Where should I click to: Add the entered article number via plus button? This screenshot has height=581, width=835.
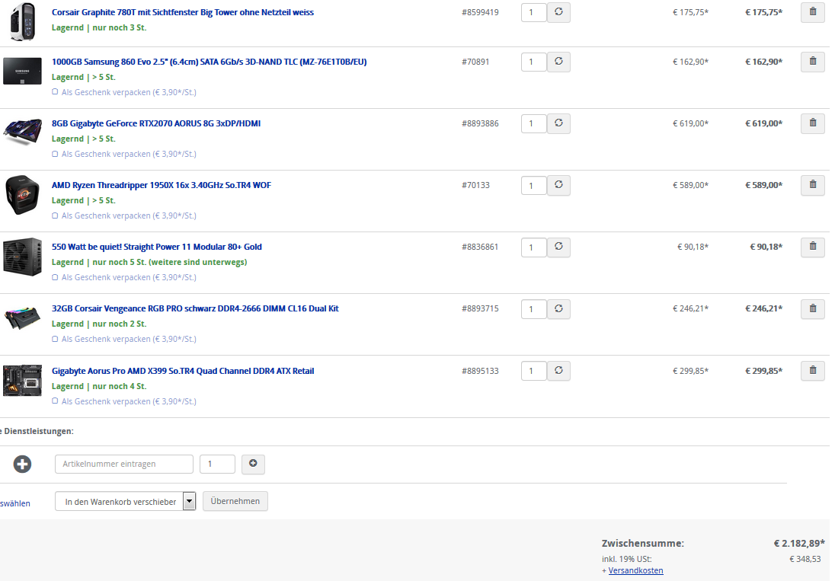[253, 464]
